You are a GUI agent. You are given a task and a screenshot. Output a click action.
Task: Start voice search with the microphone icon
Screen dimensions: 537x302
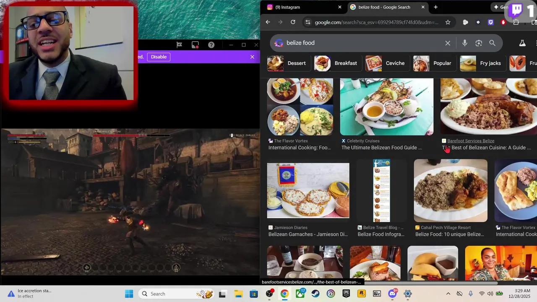coord(464,43)
